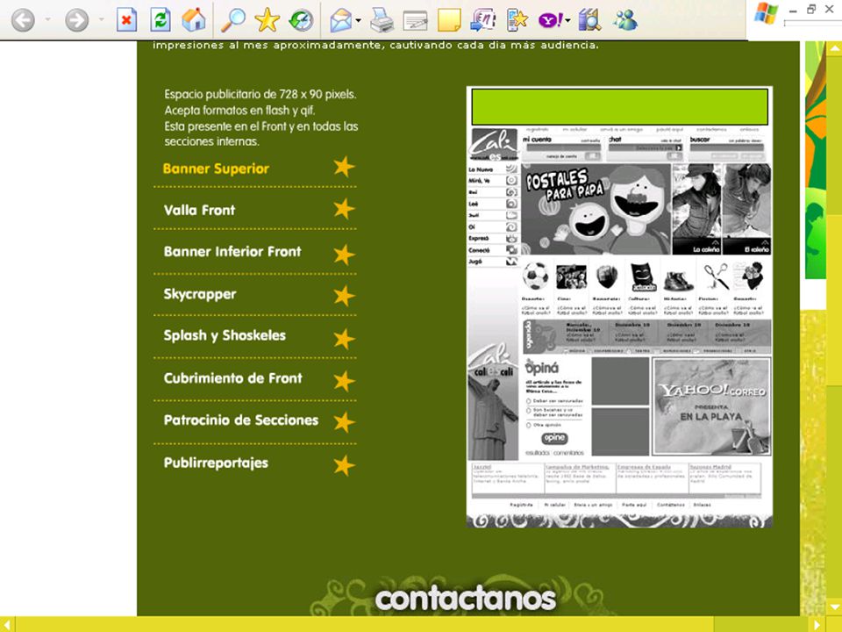This screenshot has height=632, width=842.
Task: Click the star beside Splash y Shoskeles
Action: 344,339
